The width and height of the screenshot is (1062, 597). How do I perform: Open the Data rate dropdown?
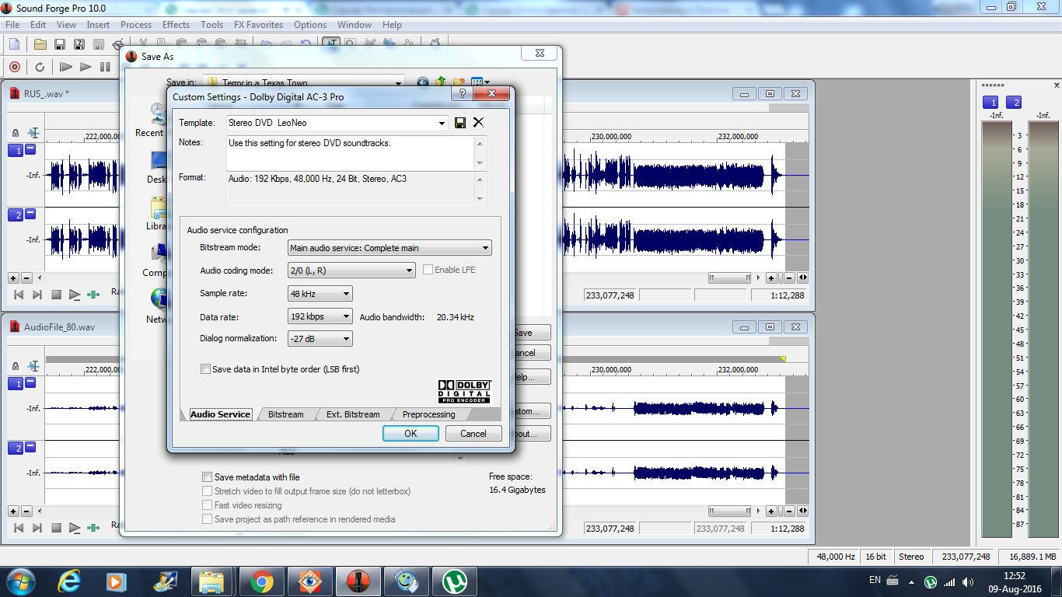(347, 317)
